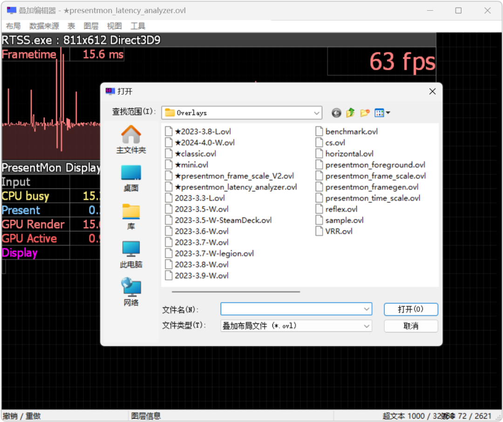Screen dimensions: 503x422
Task: Expand the 文件名 filename dropdown
Action: (x=367, y=309)
